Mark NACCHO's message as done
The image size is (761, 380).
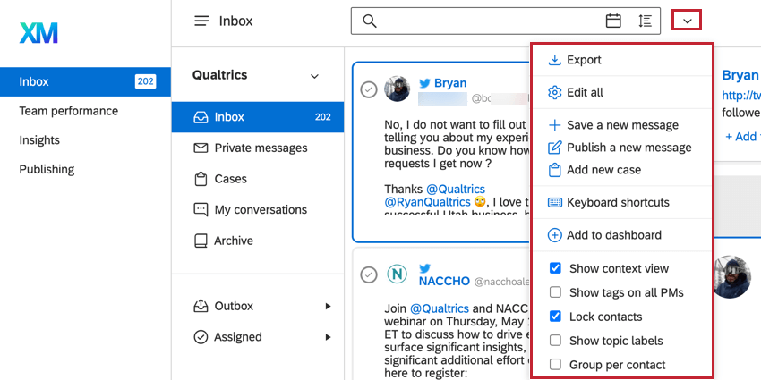coord(369,274)
